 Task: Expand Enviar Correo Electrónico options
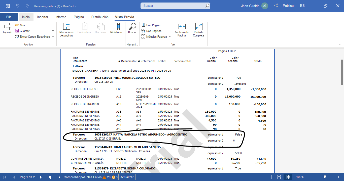click(53, 37)
